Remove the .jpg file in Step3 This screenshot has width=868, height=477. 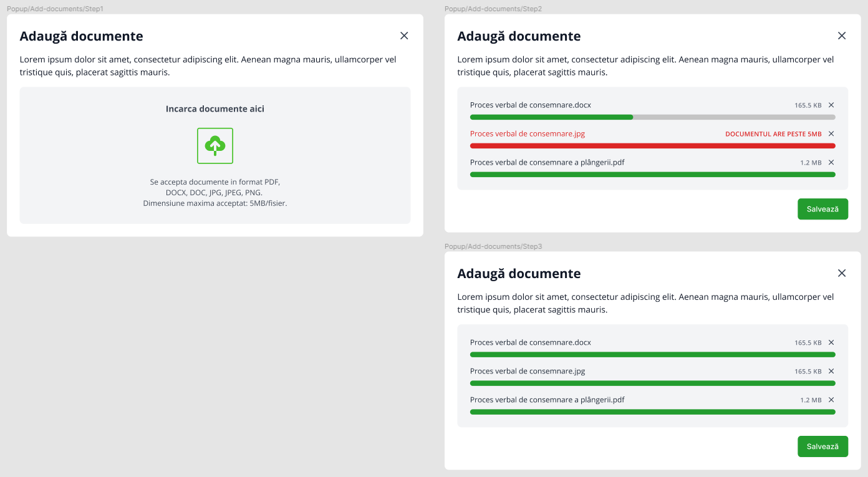pos(831,371)
